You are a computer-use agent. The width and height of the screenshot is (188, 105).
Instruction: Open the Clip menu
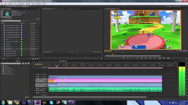tap(15, 4)
